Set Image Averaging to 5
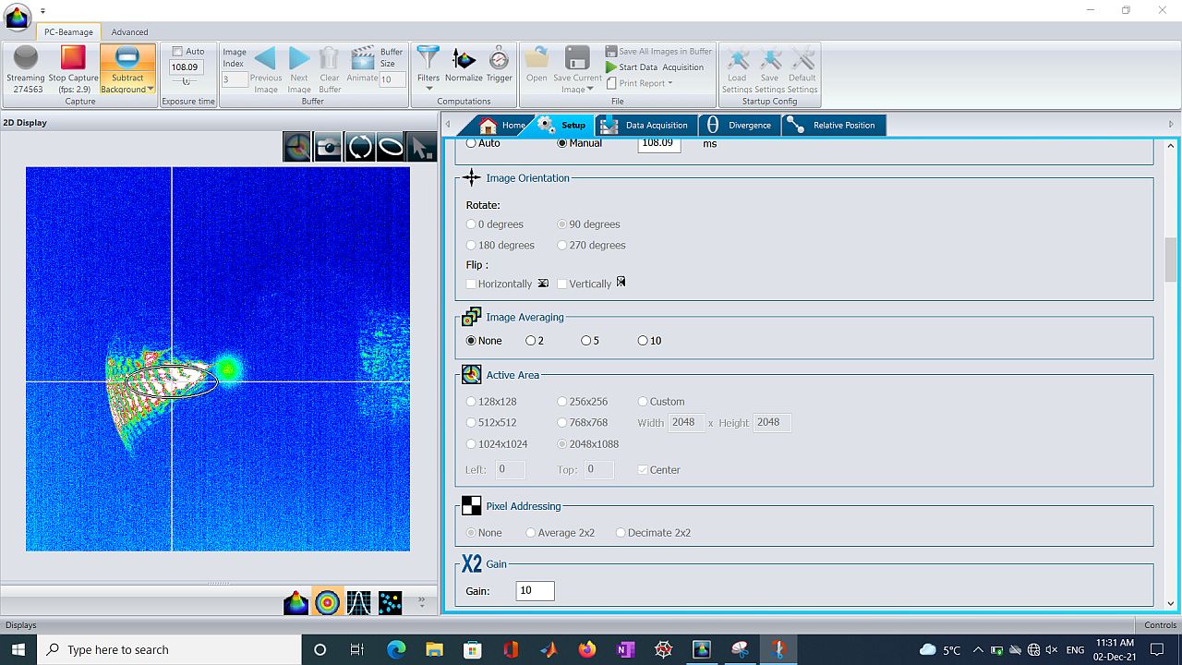Viewport: 1182px width, 665px height. point(585,341)
